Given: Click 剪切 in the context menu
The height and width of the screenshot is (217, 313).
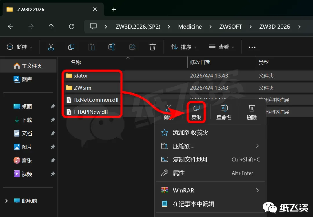Looking at the screenshot, I should tap(169, 112).
